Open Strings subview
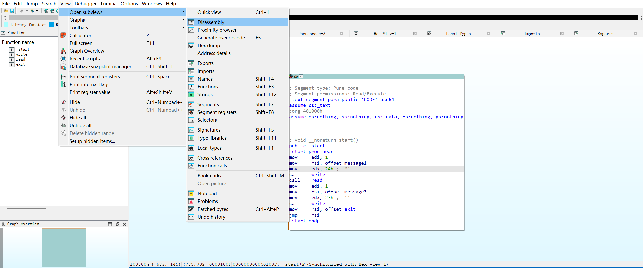Viewport: 643px width, 268px height. 238,94
